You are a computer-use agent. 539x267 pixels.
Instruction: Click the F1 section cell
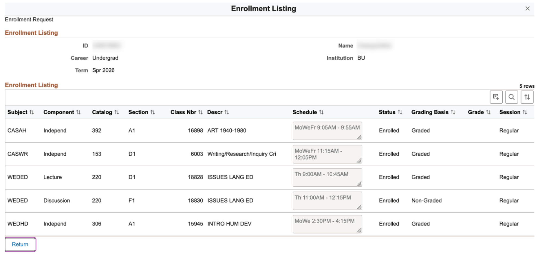click(x=131, y=201)
